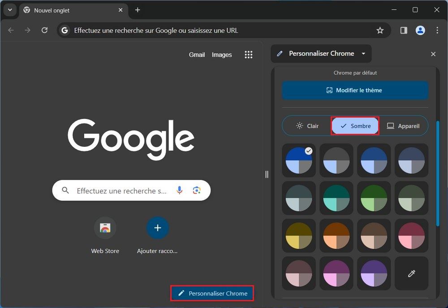448x308 pixels.
Task: Choose the orange color theme swatch
Action: [x=336, y=236]
